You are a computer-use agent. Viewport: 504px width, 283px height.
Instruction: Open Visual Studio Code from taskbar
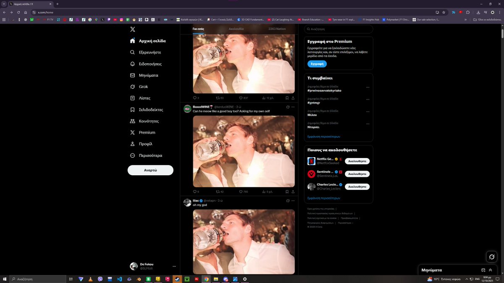coord(119,279)
